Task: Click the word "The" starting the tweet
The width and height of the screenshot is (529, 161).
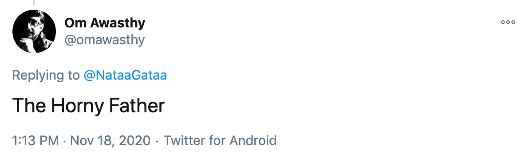Action: (x=29, y=105)
